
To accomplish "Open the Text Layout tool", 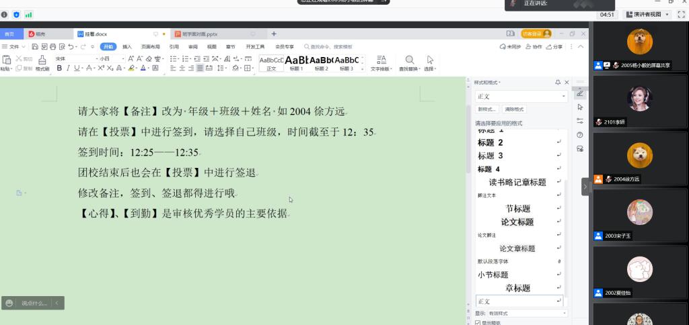I will (x=381, y=60).
